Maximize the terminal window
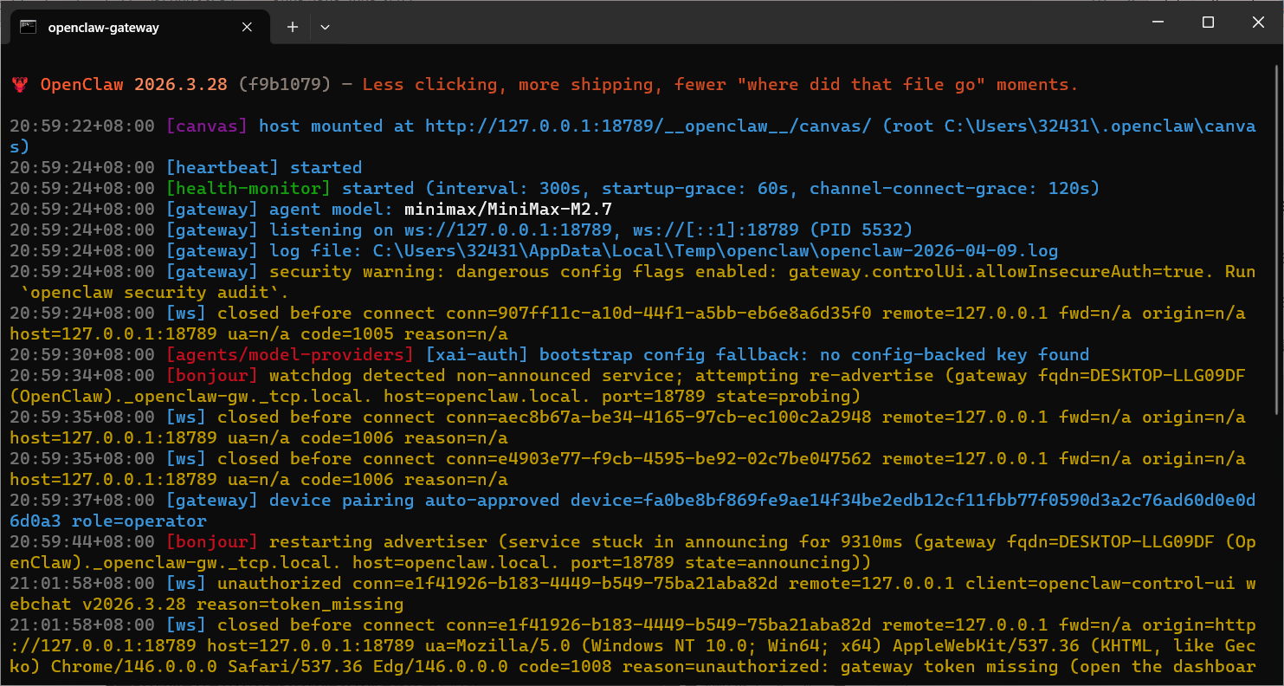Viewport: 1284px width, 686px height. click(x=1208, y=23)
